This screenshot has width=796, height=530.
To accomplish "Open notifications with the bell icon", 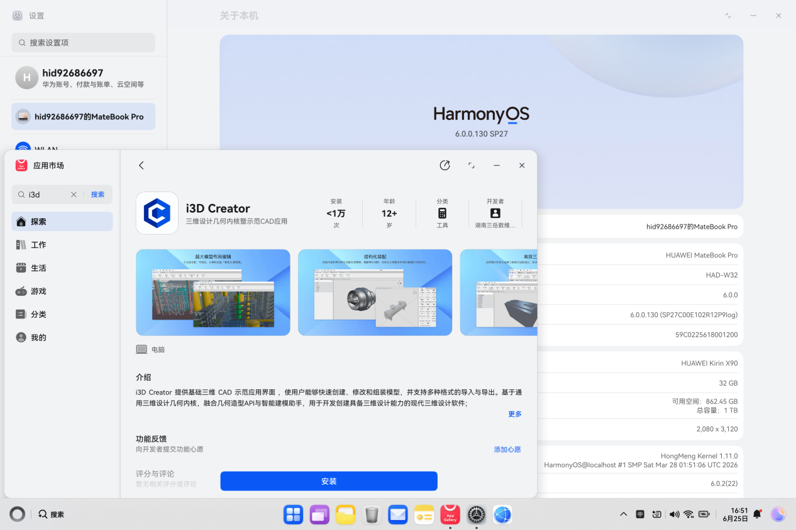I will (x=758, y=514).
